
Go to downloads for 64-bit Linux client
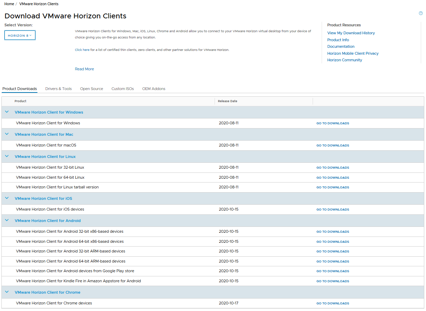click(x=333, y=178)
